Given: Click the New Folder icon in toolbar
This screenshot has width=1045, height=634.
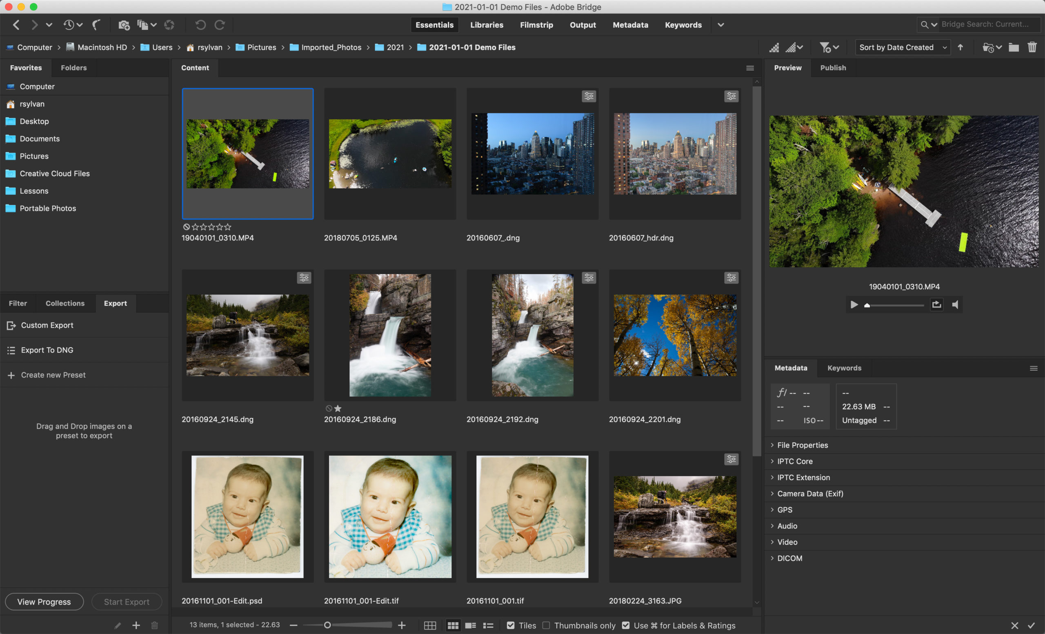Looking at the screenshot, I should [x=1013, y=47].
